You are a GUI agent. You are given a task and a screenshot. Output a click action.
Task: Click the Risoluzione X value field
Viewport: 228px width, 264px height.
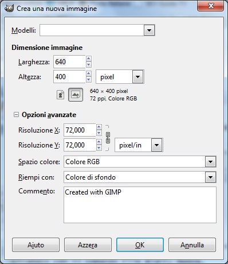[x=80, y=130]
